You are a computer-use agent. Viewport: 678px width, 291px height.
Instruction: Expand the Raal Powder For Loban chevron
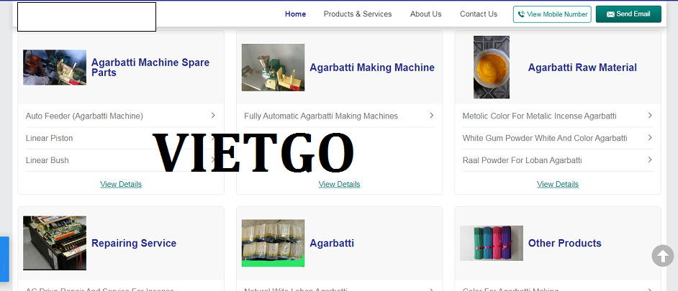(649, 160)
